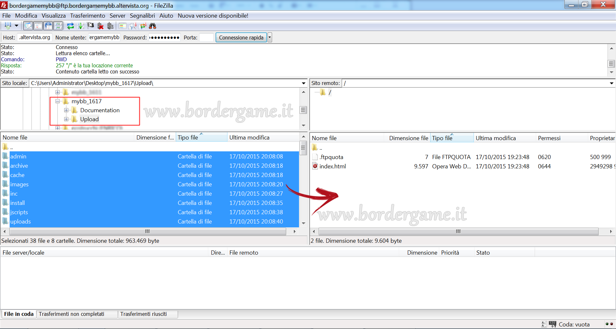
Task: Refresh the file and folder lists
Action: point(70,26)
